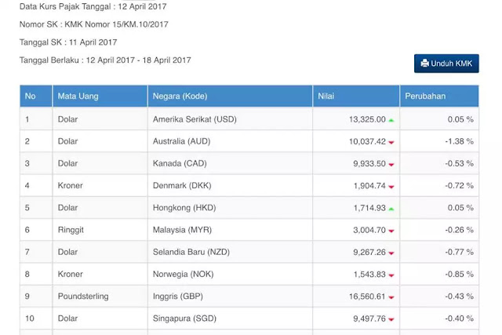Click the value 9,497.76
This screenshot has width=502, height=335.
click(x=369, y=319)
